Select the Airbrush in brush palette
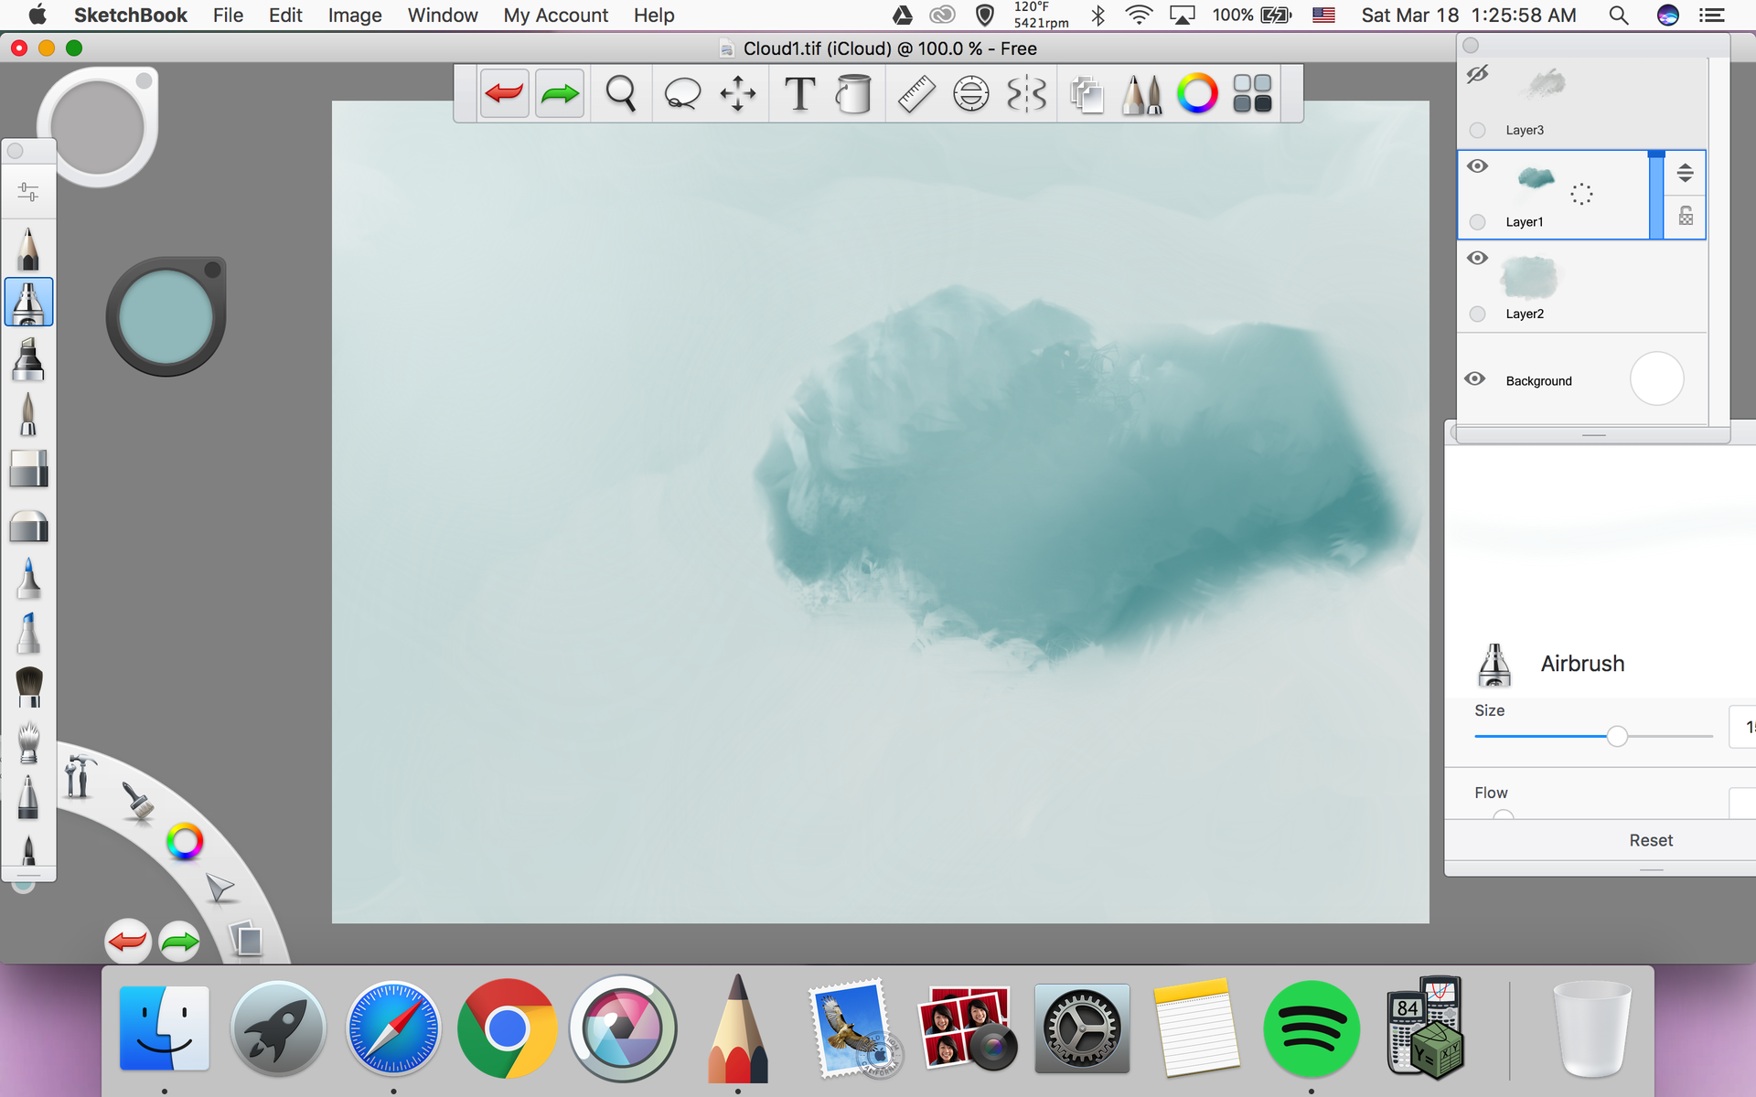The height and width of the screenshot is (1097, 1756). pyautogui.click(x=28, y=303)
